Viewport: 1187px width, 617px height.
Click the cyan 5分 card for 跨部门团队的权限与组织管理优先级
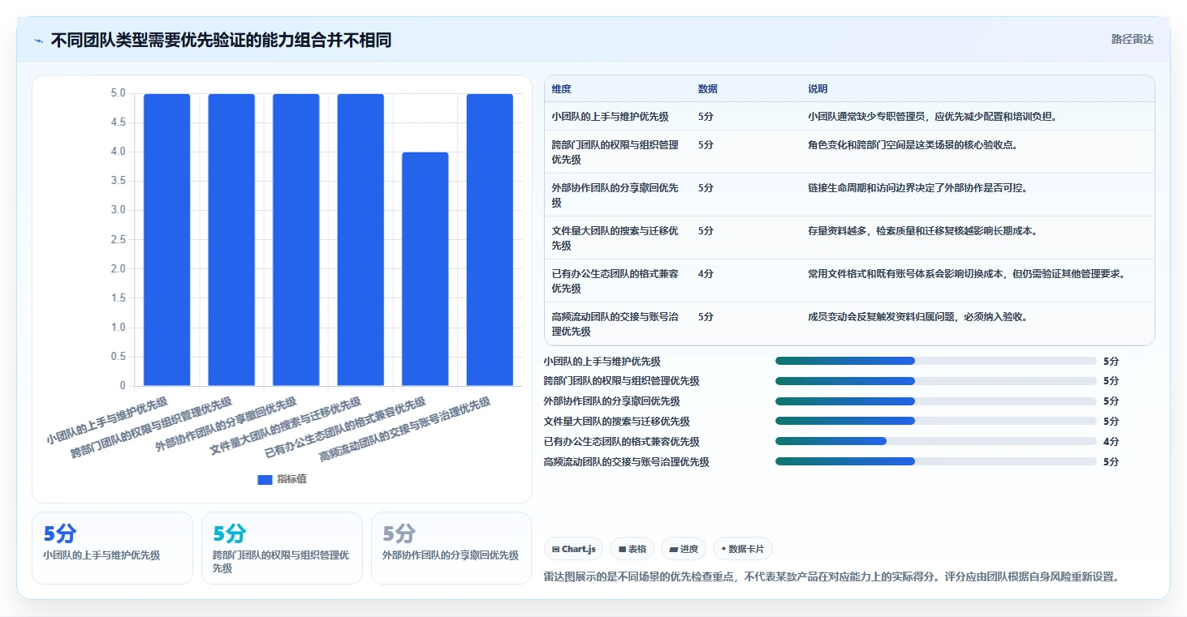[x=282, y=547]
